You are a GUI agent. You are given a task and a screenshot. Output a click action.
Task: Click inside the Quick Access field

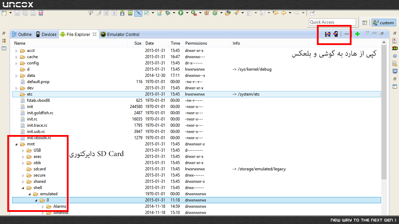[332, 22]
